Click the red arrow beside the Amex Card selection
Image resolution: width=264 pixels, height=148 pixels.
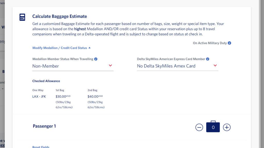[x=215, y=66]
